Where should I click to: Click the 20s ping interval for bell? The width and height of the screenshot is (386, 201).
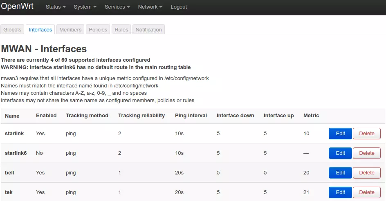point(179,173)
